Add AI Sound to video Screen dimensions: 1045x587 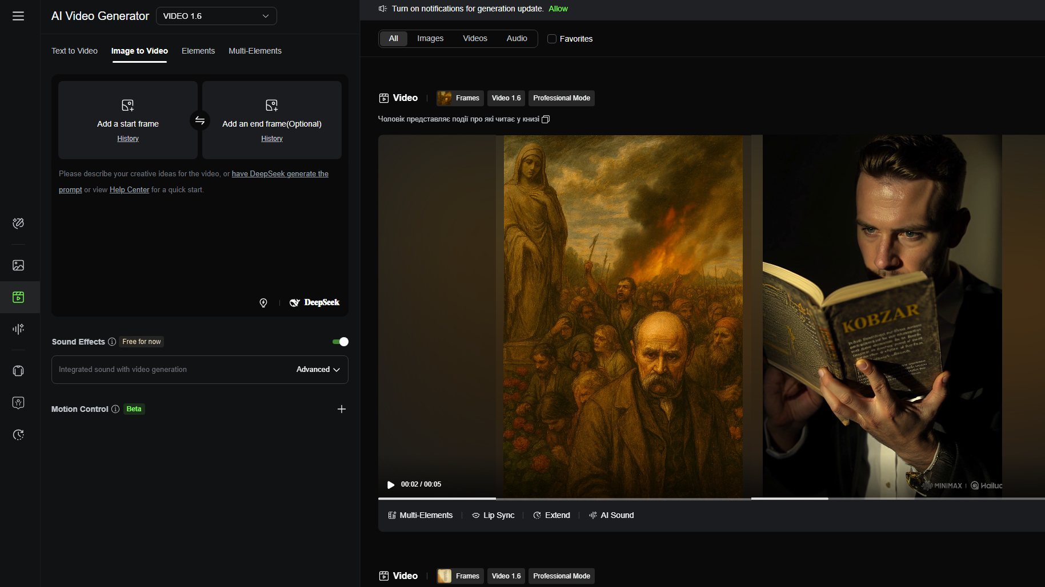click(x=611, y=515)
